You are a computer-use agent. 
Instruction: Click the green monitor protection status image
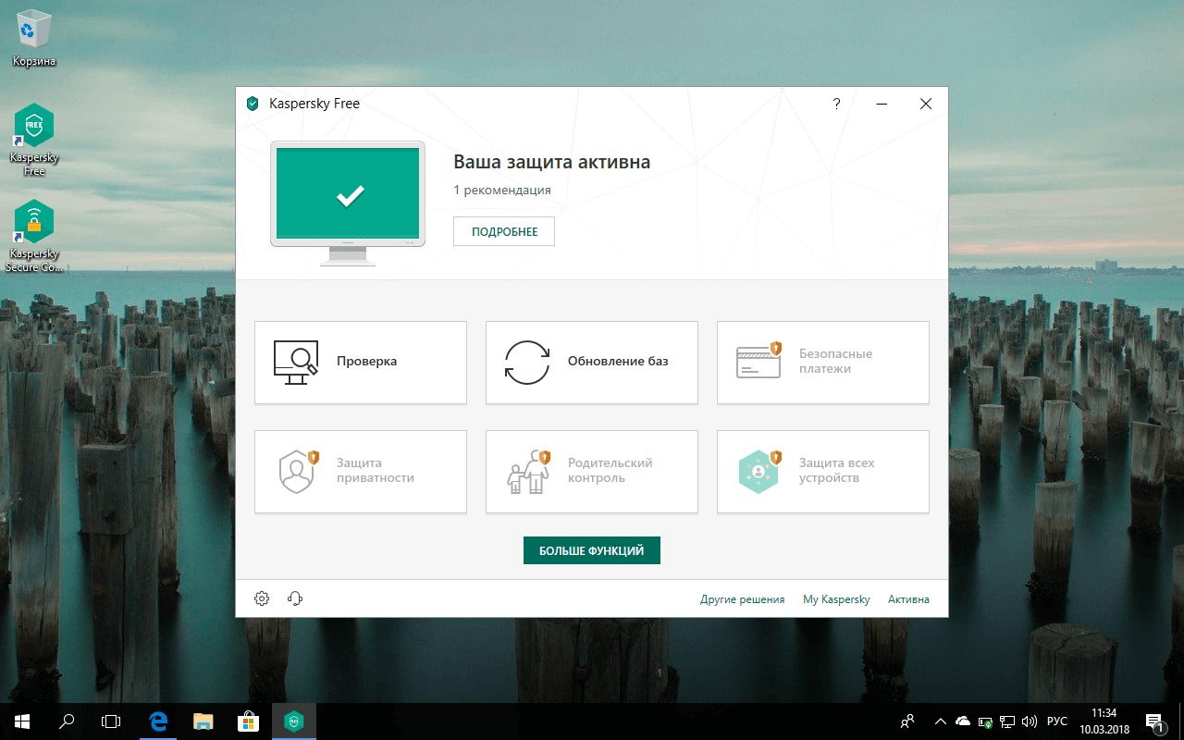pyautogui.click(x=348, y=203)
